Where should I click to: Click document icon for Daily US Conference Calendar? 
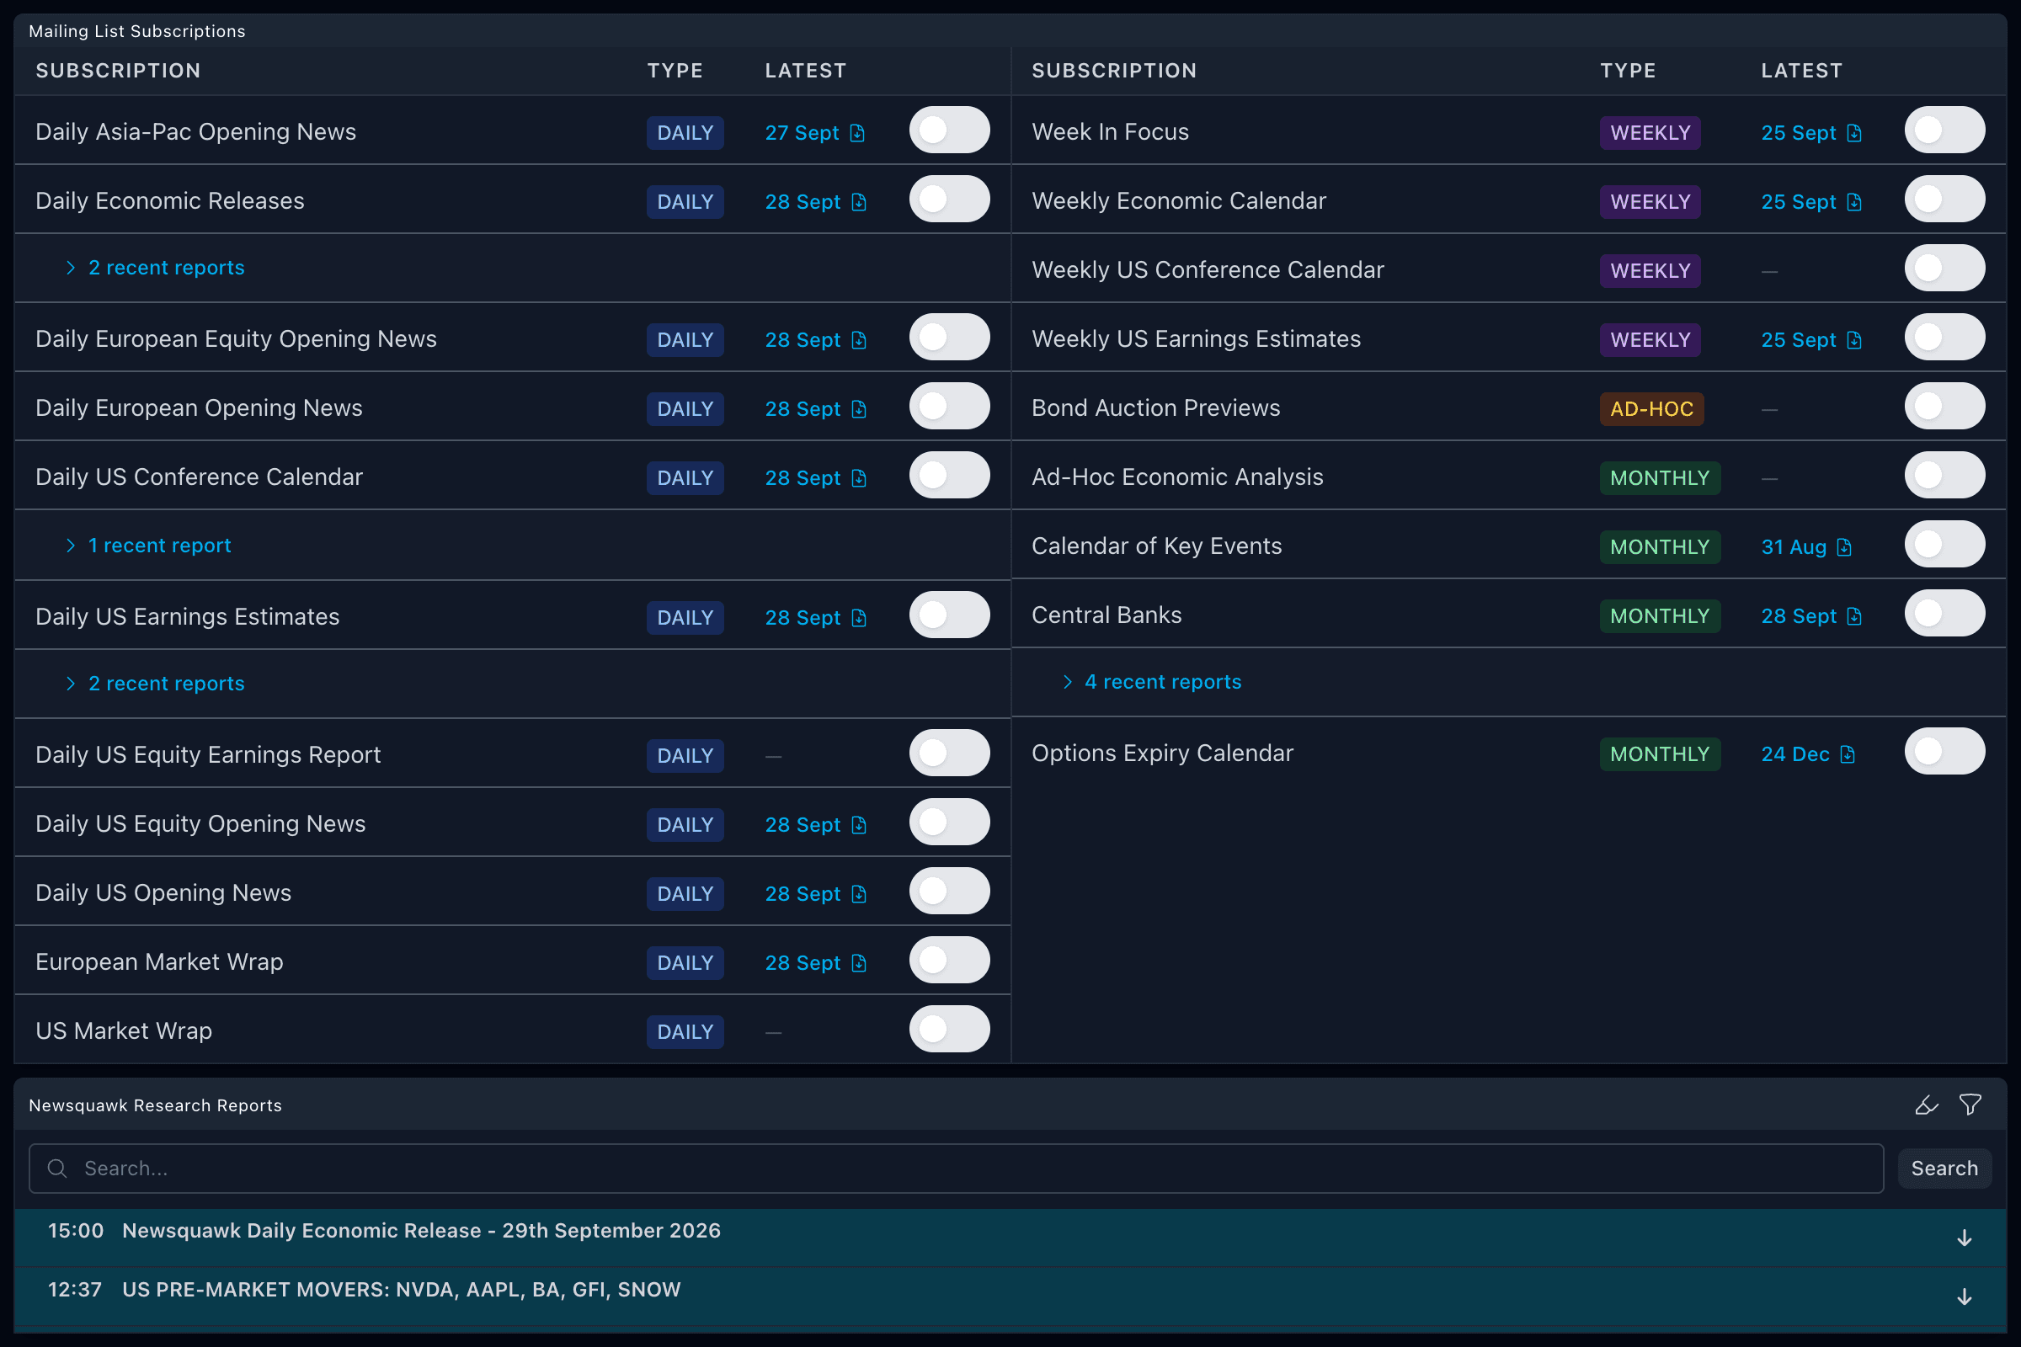[858, 477]
